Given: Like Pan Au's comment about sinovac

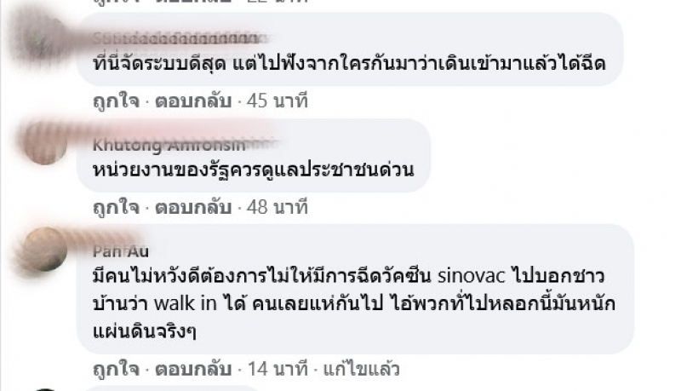Looking at the screenshot, I should (116, 370).
